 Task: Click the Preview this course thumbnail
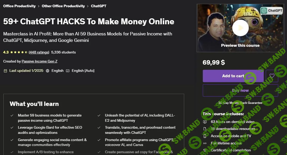click(240, 28)
